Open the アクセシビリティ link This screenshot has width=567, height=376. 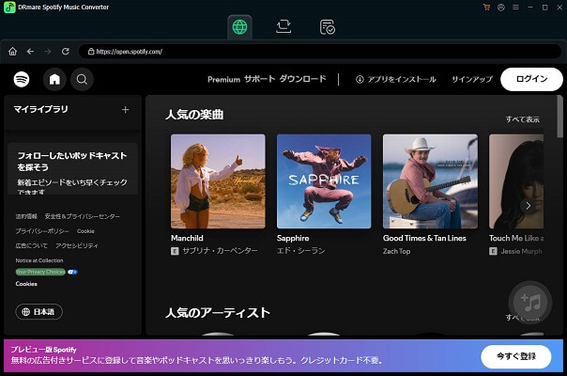click(x=77, y=245)
